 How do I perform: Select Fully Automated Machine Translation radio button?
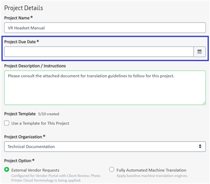[x=111, y=170]
